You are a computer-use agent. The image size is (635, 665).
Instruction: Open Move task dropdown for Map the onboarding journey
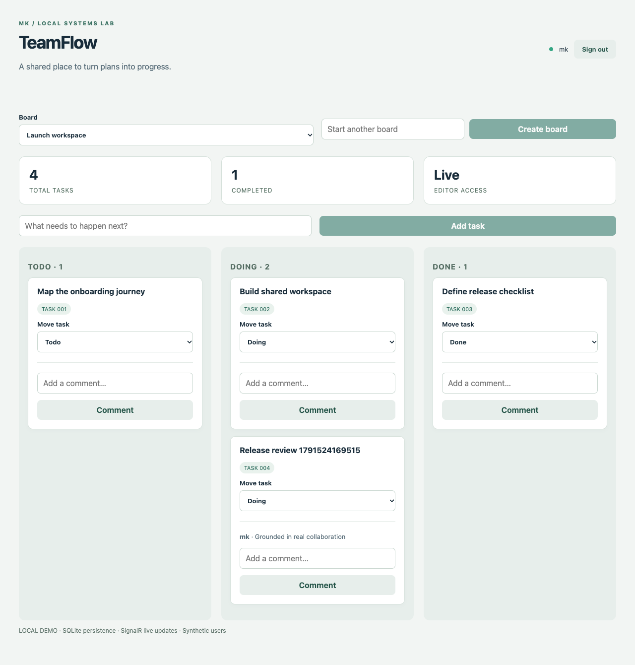(x=115, y=342)
